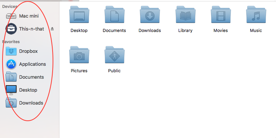
Task: Click the Favorites section header
Action: tap(11, 42)
